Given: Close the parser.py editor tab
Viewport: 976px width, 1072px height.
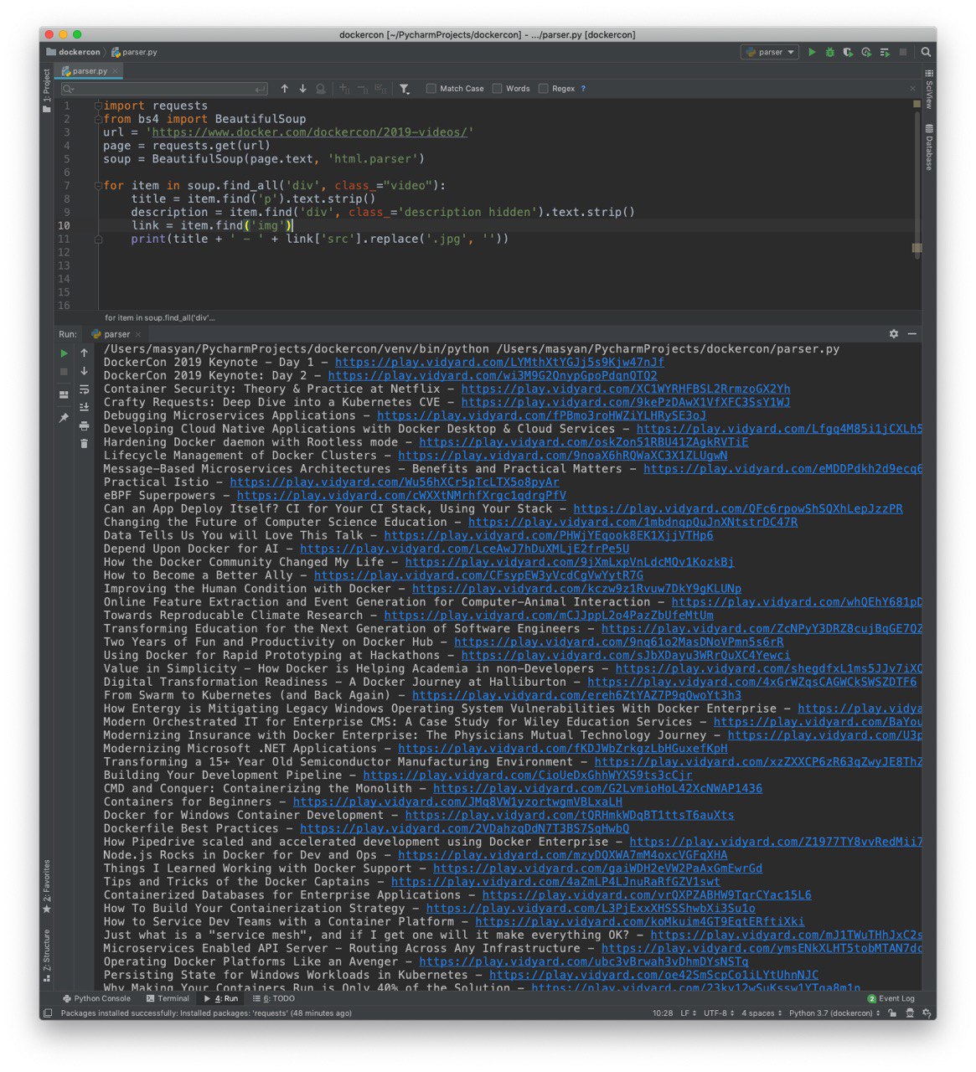Looking at the screenshot, I should coord(116,71).
